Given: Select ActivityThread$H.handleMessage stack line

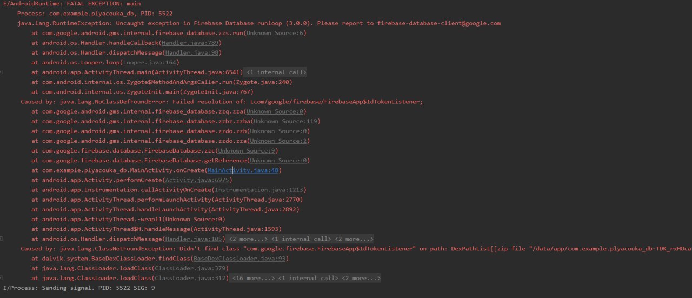Looking at the screenshot, I should pyautogui.click(x=156, y=229).
